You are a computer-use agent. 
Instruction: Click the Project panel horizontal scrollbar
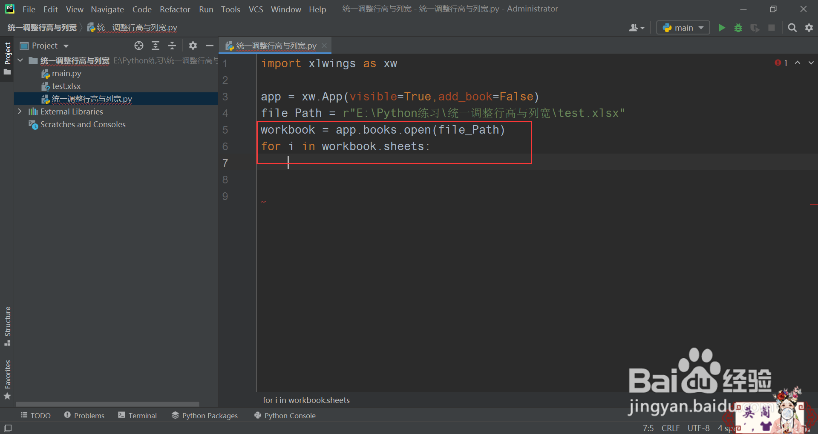coord(107,404)
